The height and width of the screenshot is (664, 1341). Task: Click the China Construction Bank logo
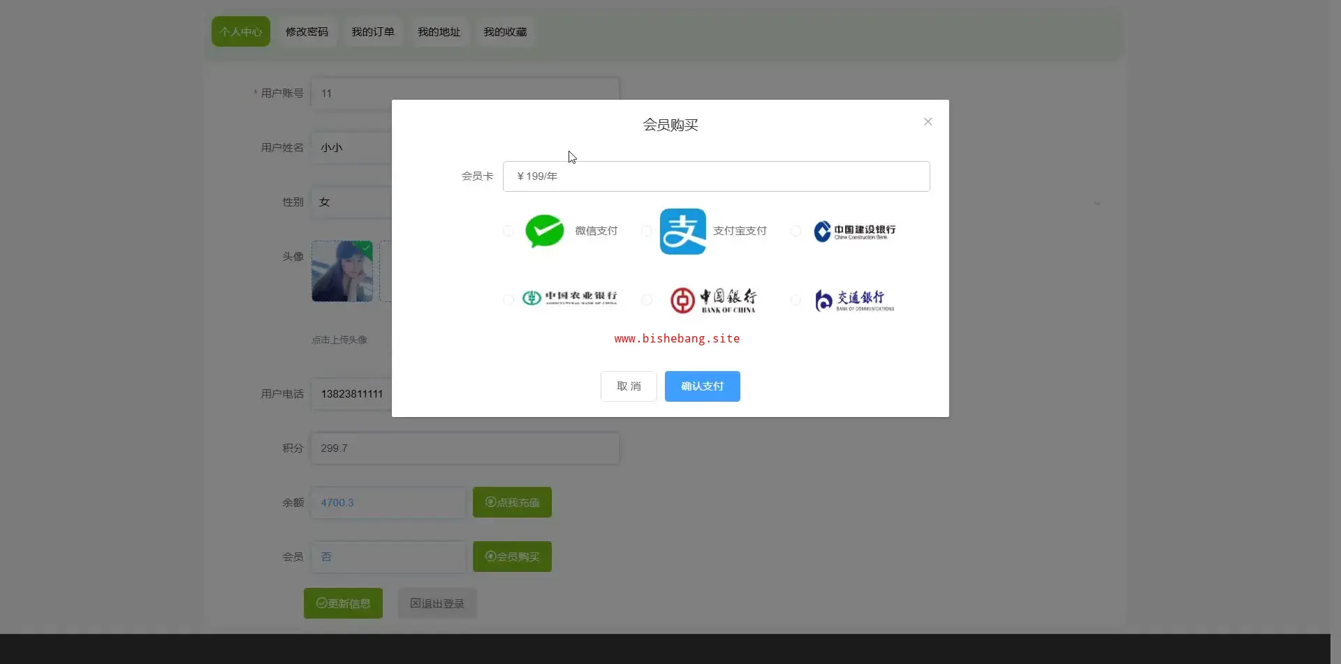[x=854, y=232]
